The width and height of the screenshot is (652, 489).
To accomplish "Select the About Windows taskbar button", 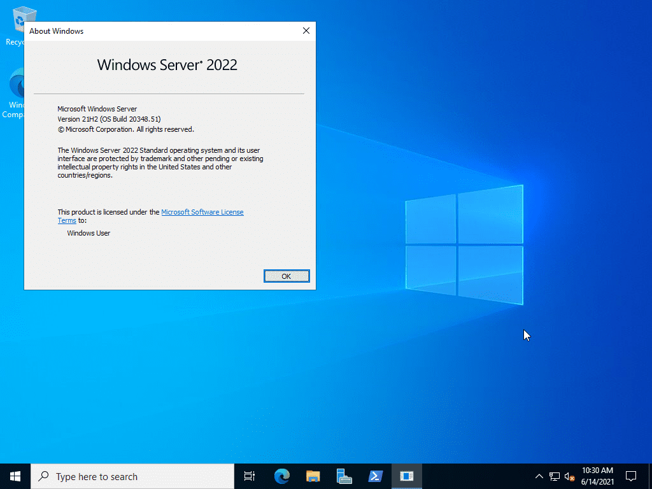I will (x=406, y=476).
